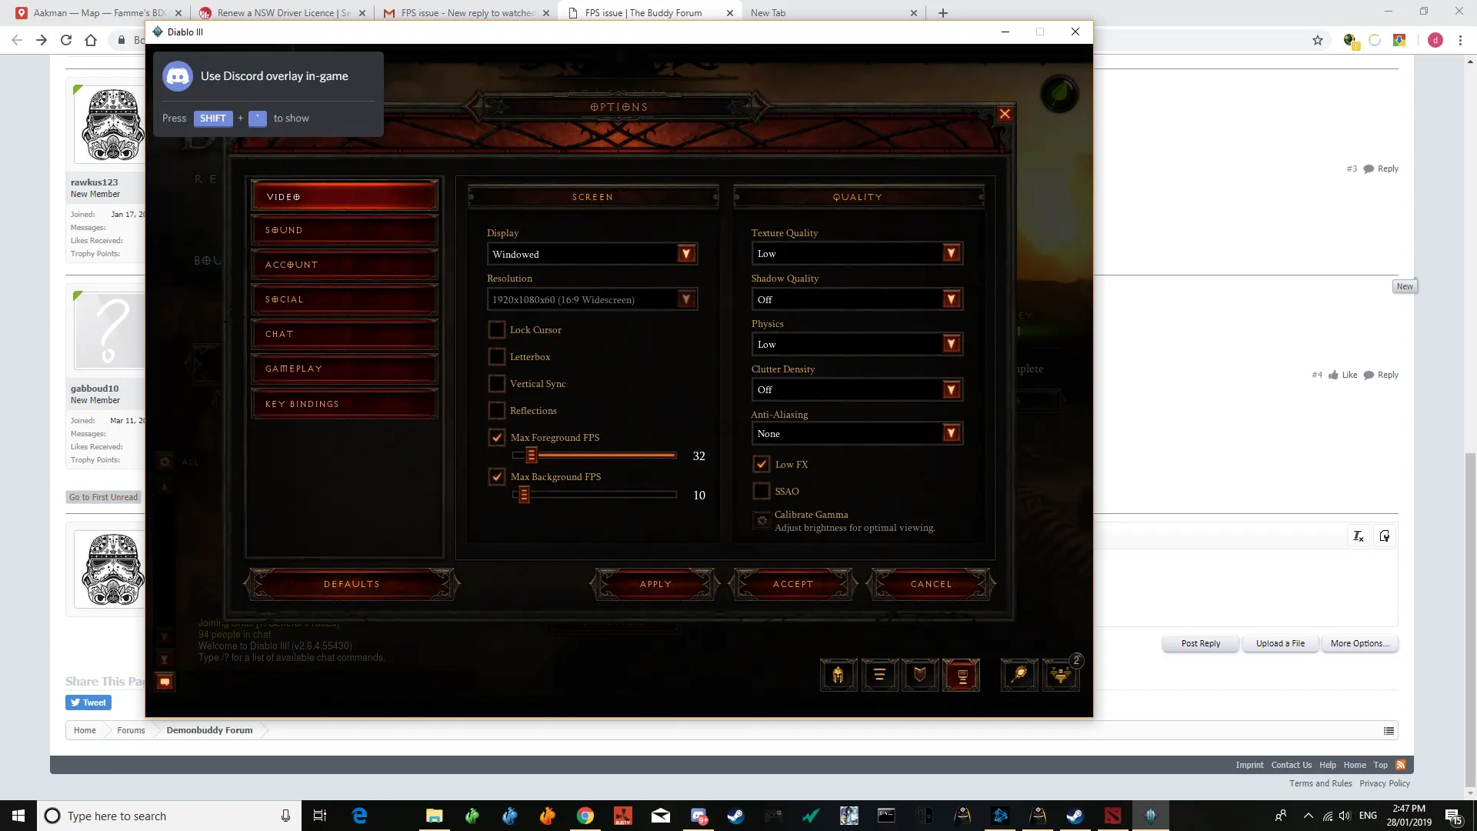Viewport: 1477px width, 831px height.
Task: Reload the page in Chrome
Action: point(66,40)
